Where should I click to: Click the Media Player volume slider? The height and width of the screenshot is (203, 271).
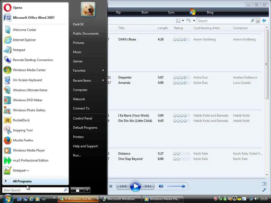click(x=176, y=186)
